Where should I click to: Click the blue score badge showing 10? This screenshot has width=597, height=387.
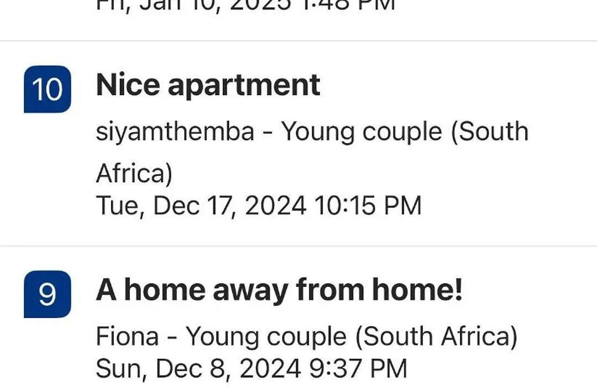(x=47, y=89)
